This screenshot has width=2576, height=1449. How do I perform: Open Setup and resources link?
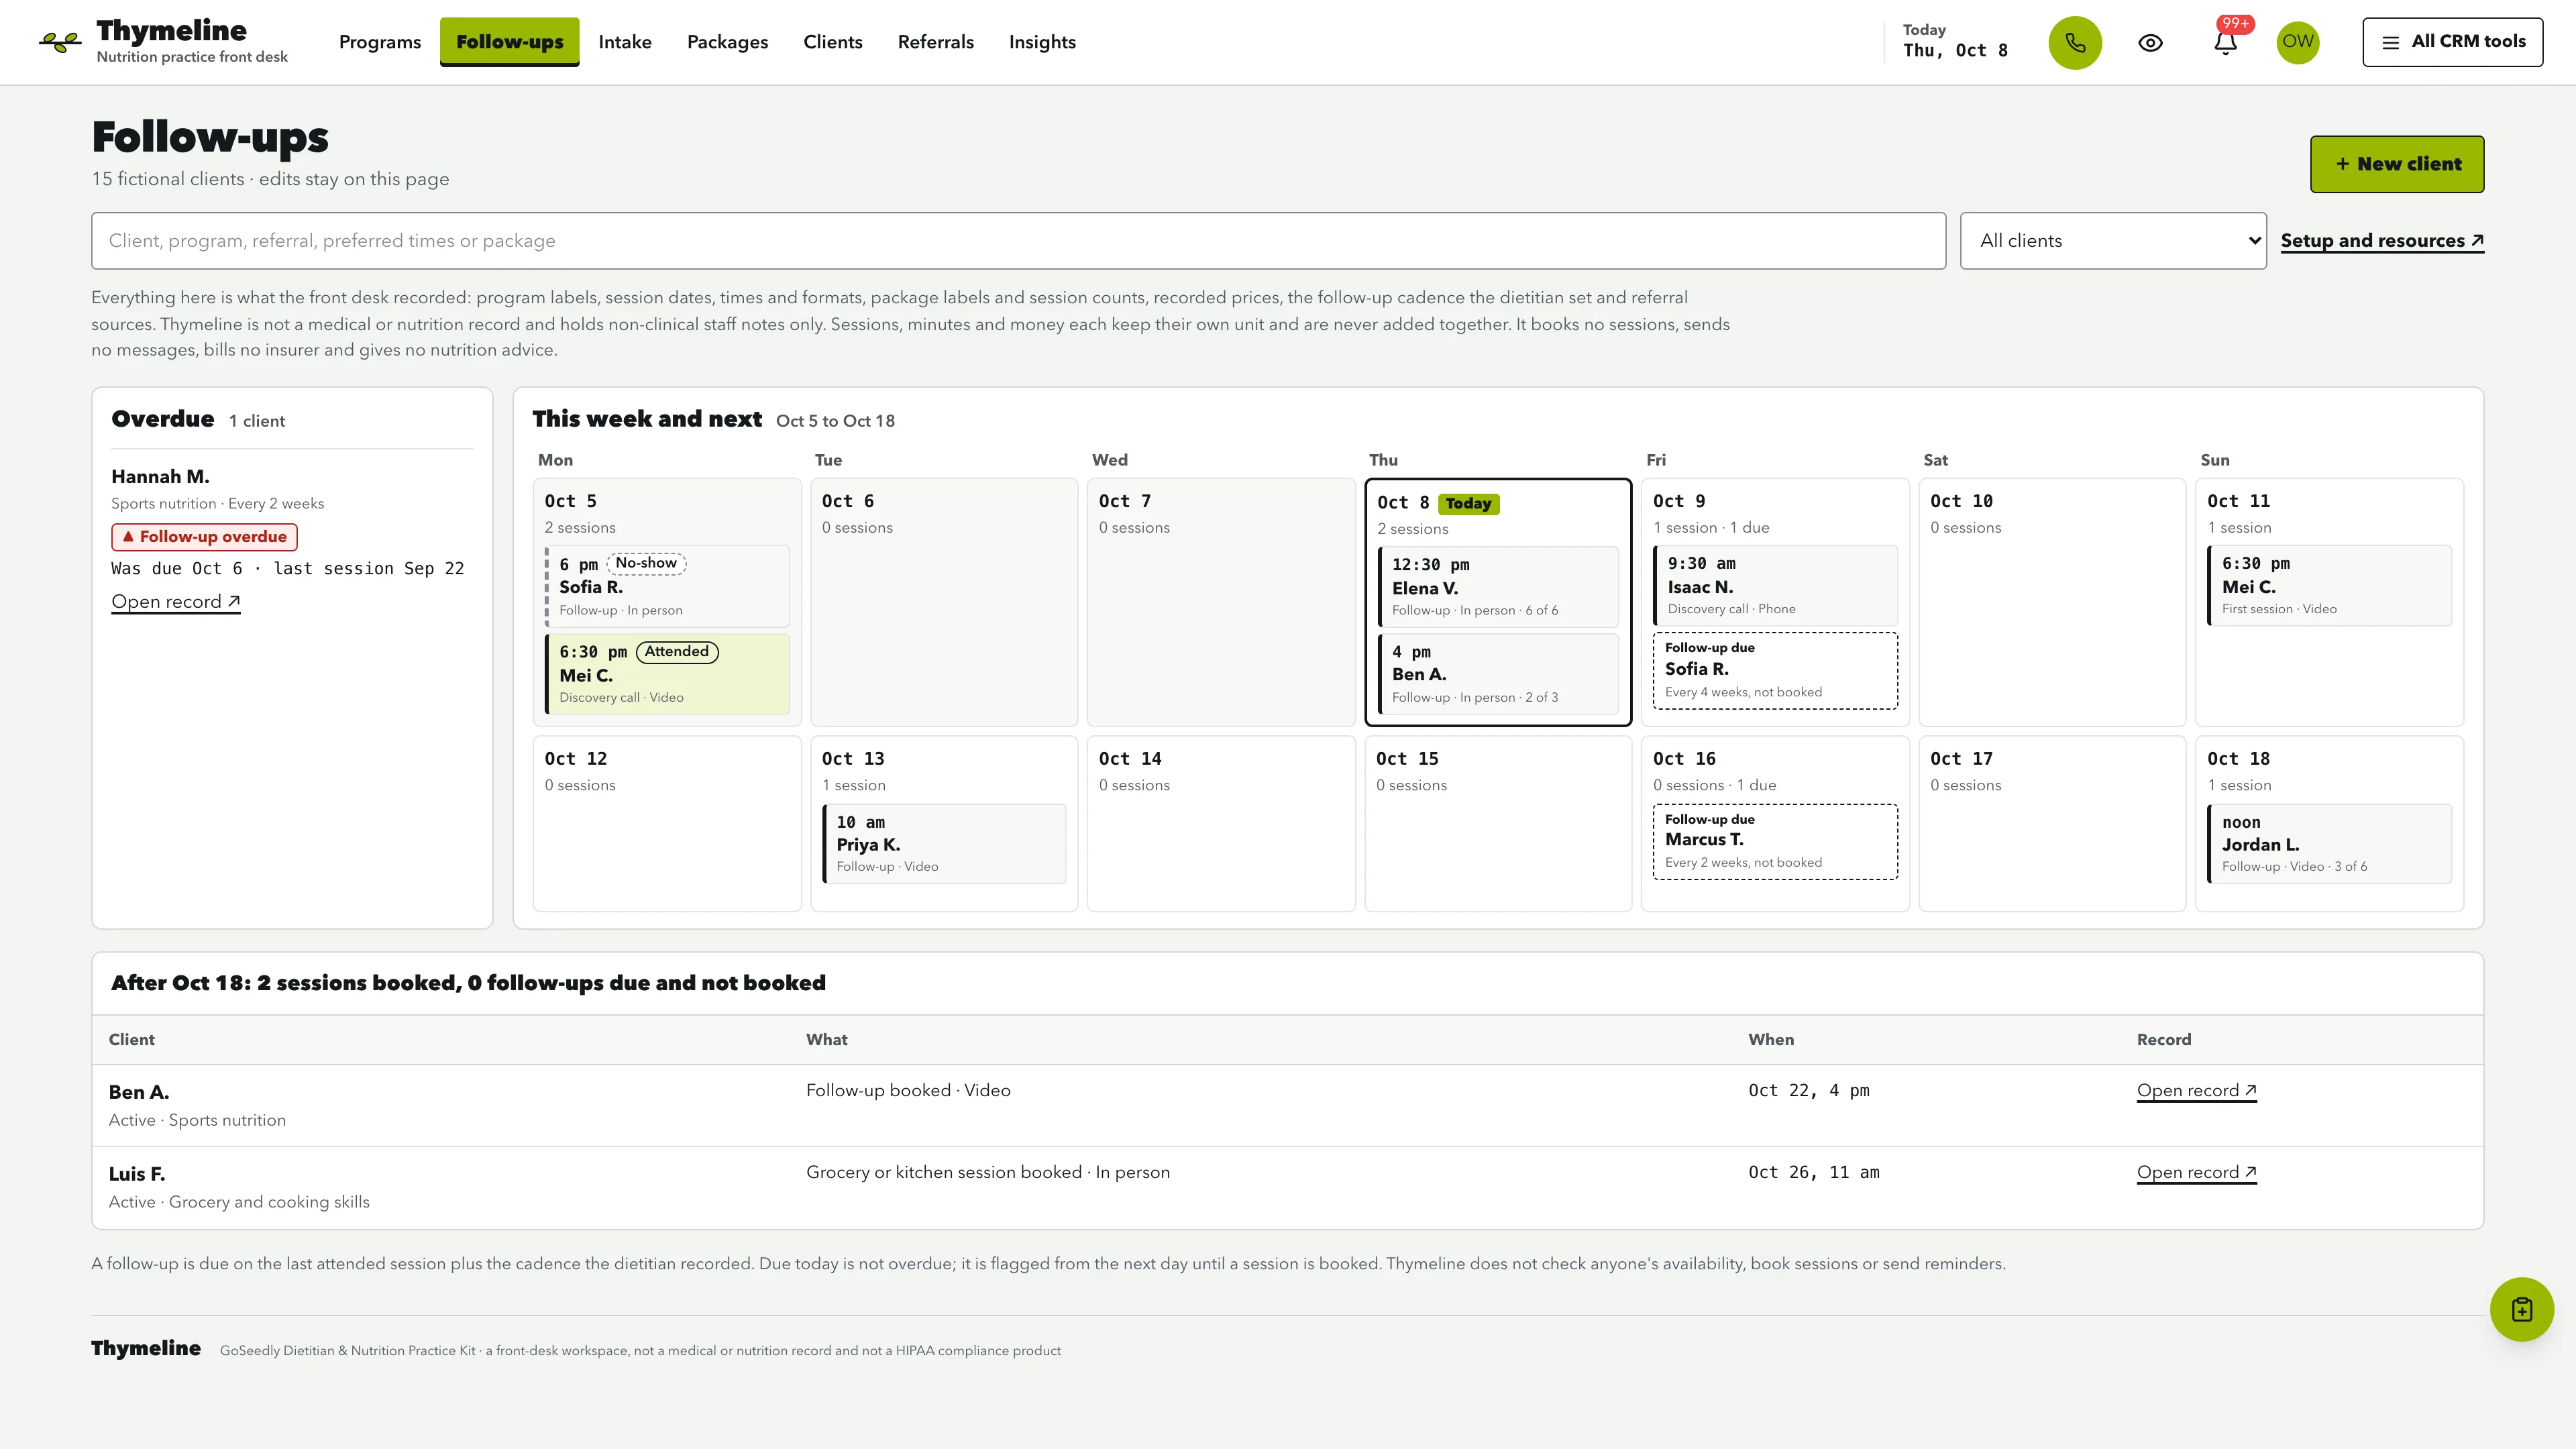point(2382,241)
